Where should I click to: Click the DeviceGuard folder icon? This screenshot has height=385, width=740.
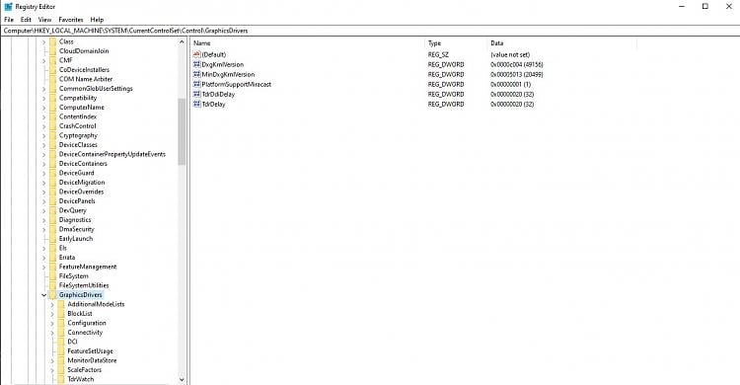52,173
